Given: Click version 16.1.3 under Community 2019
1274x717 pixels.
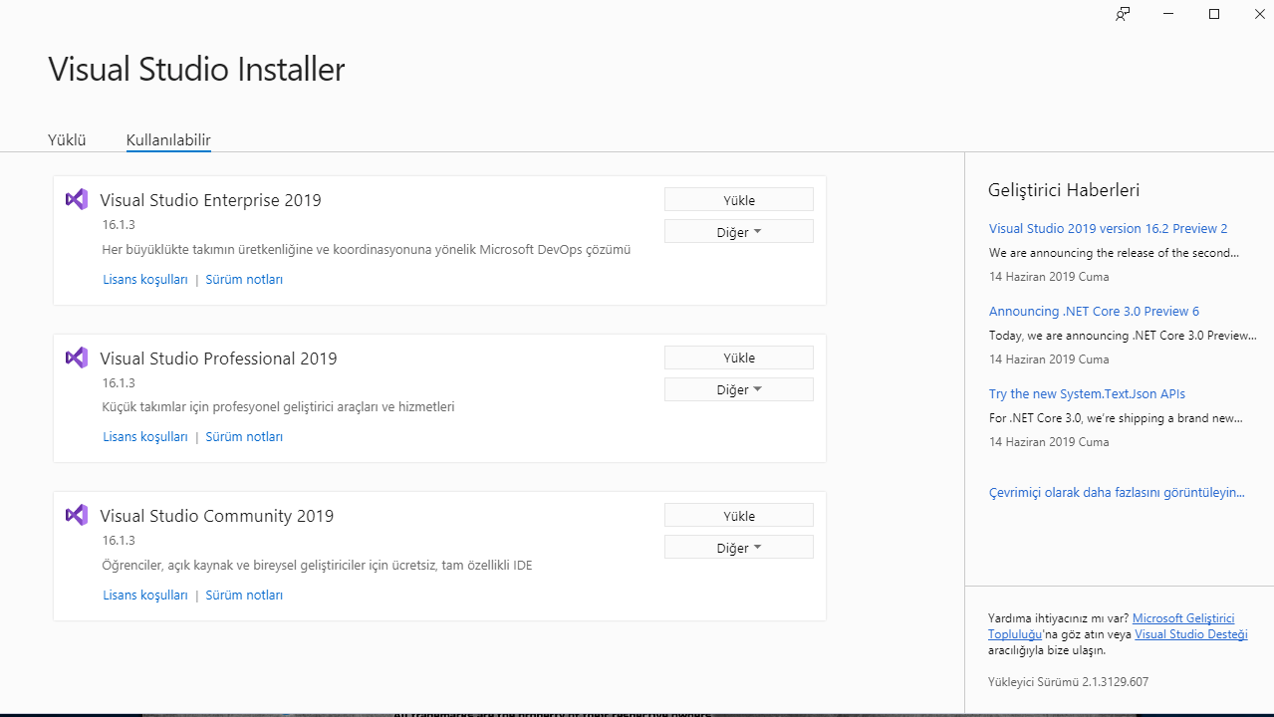Looking at the screenshot, I should [x=119, y=541].
